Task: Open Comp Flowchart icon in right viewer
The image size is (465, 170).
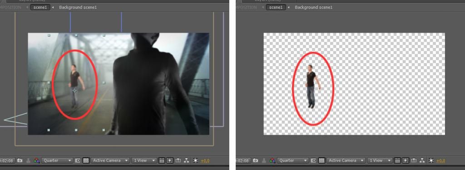Action: point(422,160)
